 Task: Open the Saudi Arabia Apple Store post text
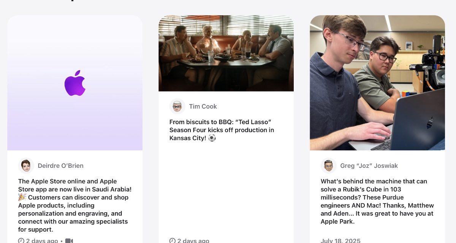pos(75,205)
